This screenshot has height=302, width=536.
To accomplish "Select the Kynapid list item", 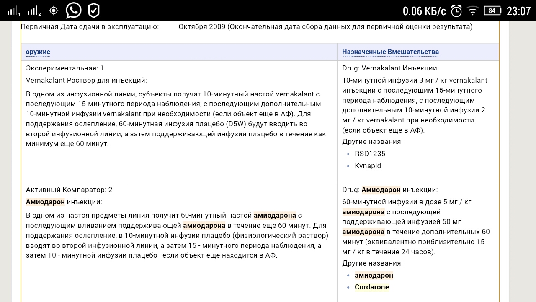I will (x=368, y=166).
